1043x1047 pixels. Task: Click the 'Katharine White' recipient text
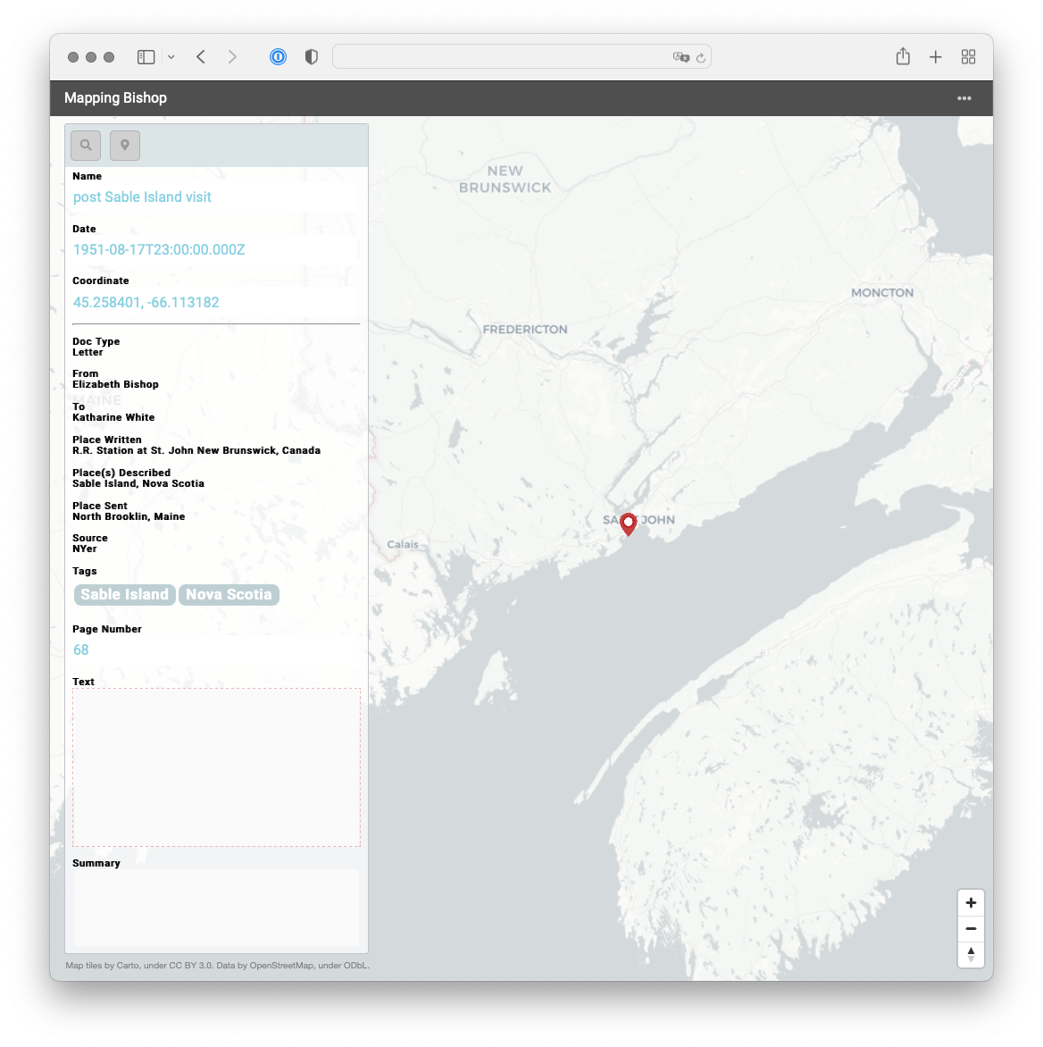tap(113, 417)
